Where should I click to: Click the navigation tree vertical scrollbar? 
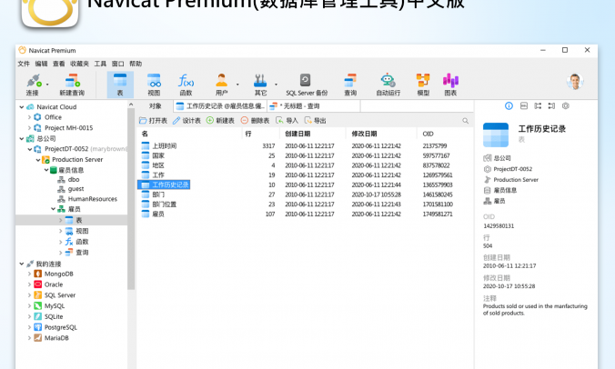coord(131,198)
